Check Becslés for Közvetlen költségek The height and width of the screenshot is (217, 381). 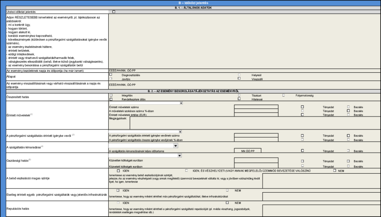coord(348,161)
